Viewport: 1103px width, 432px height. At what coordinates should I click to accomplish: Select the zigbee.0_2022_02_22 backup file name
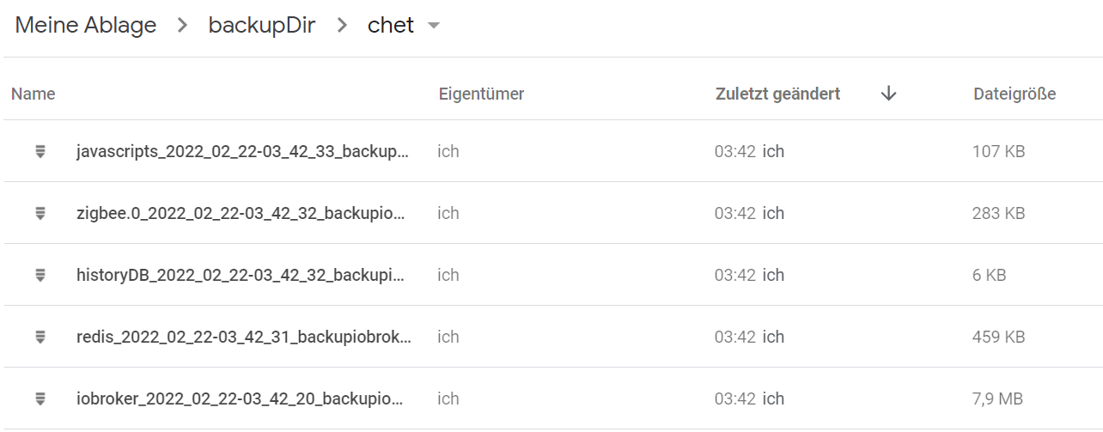(240, 213)
